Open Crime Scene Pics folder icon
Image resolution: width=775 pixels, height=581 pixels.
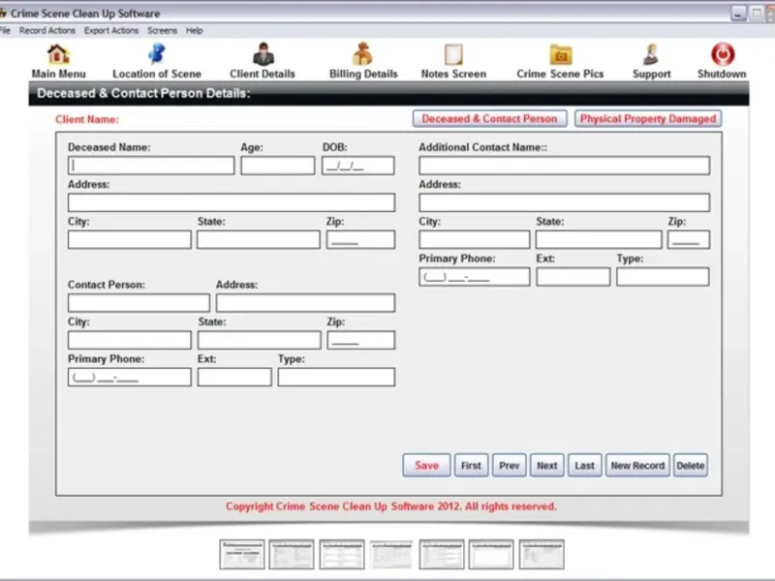tap(561, 54)
